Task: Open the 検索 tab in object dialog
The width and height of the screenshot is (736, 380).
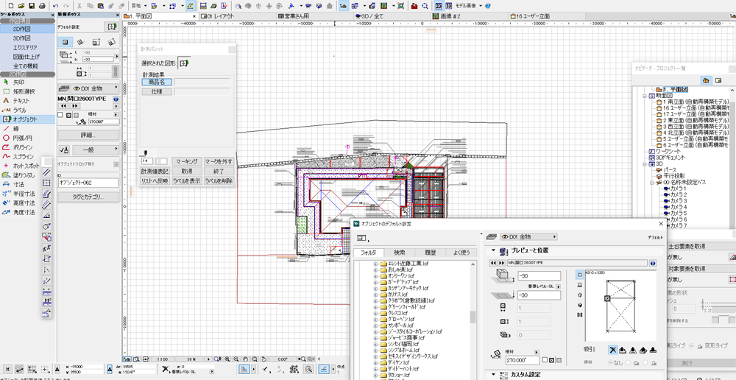Action: click(x=400, y=253)
